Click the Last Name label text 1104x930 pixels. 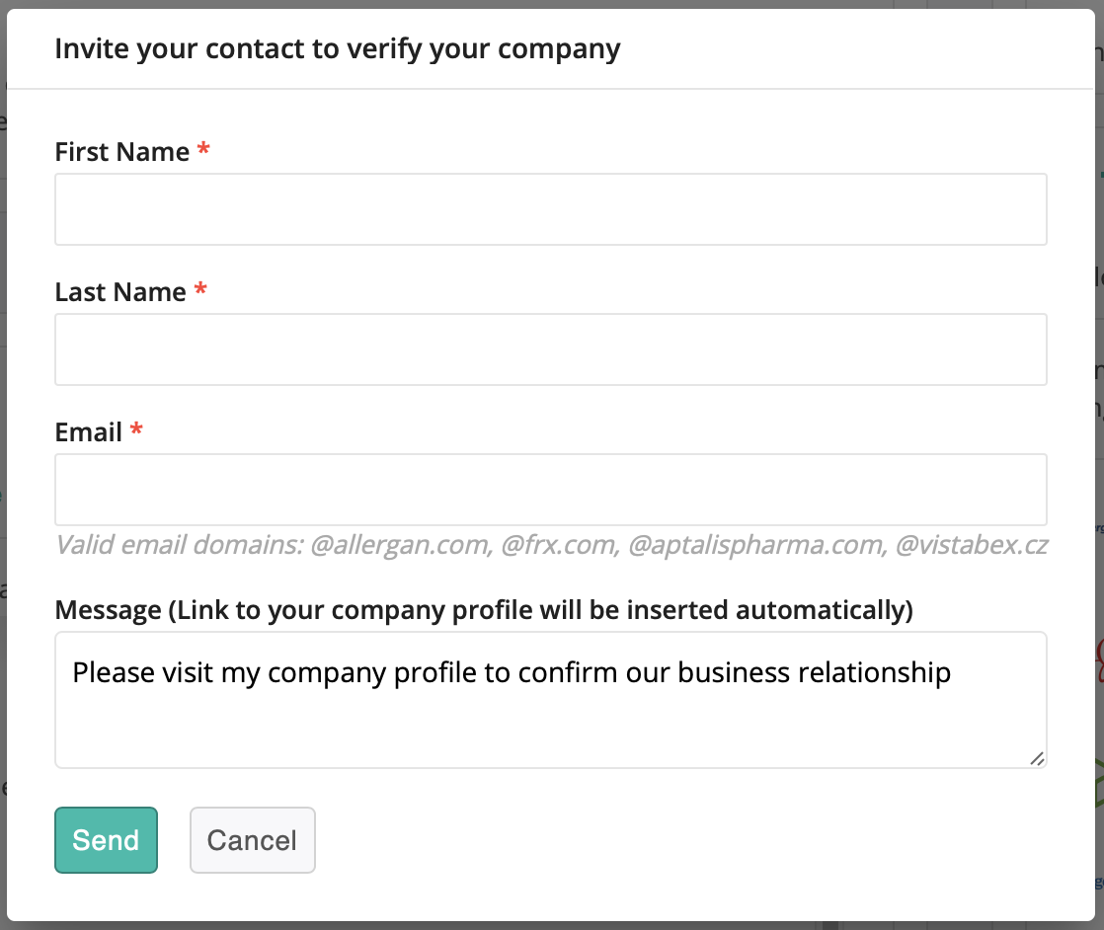(x=120, y=292)
